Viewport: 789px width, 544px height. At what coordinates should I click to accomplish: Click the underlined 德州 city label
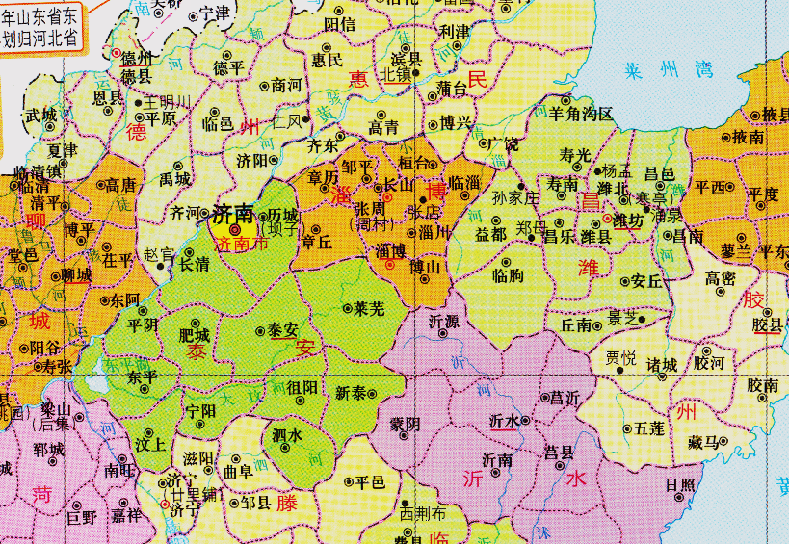click(137, 58)
